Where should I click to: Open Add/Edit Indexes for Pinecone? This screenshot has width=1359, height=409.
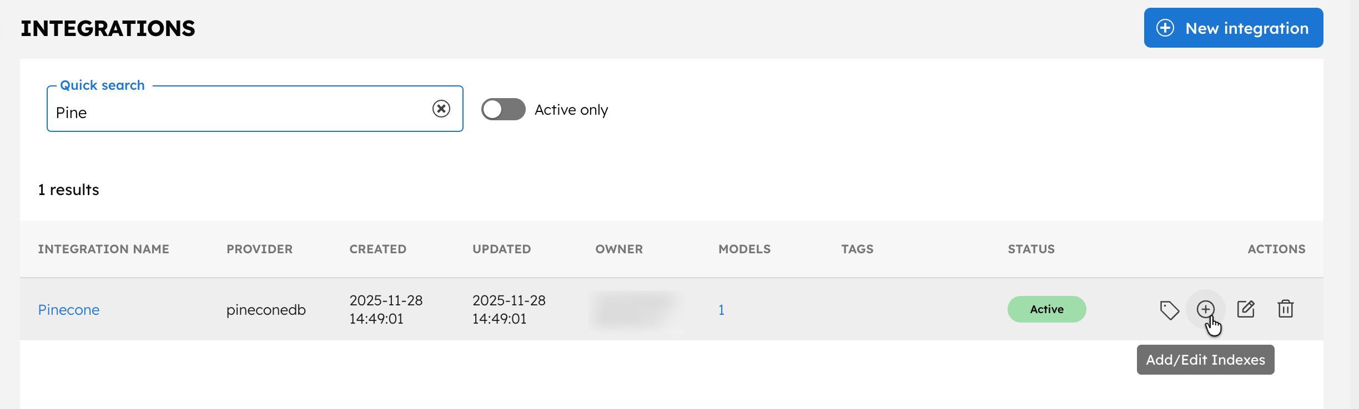click(1205, 309)
